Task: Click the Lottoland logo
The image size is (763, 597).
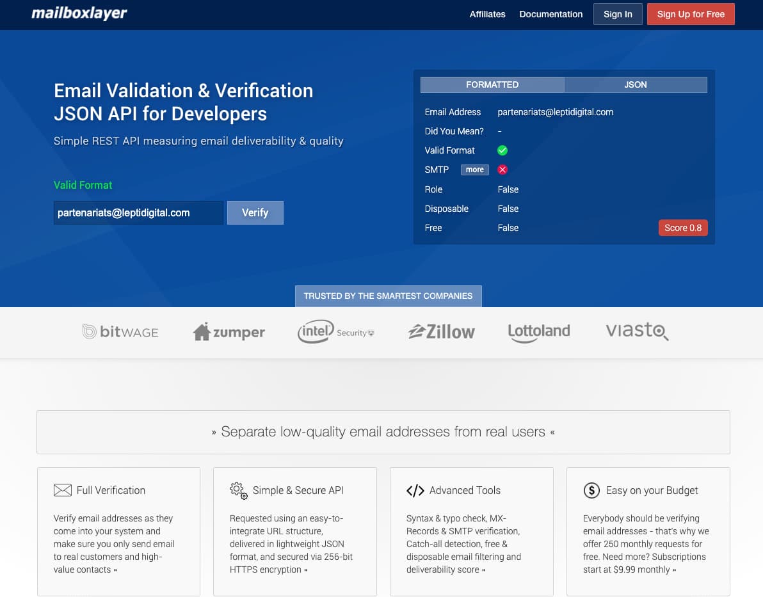Action: [538, 331]
